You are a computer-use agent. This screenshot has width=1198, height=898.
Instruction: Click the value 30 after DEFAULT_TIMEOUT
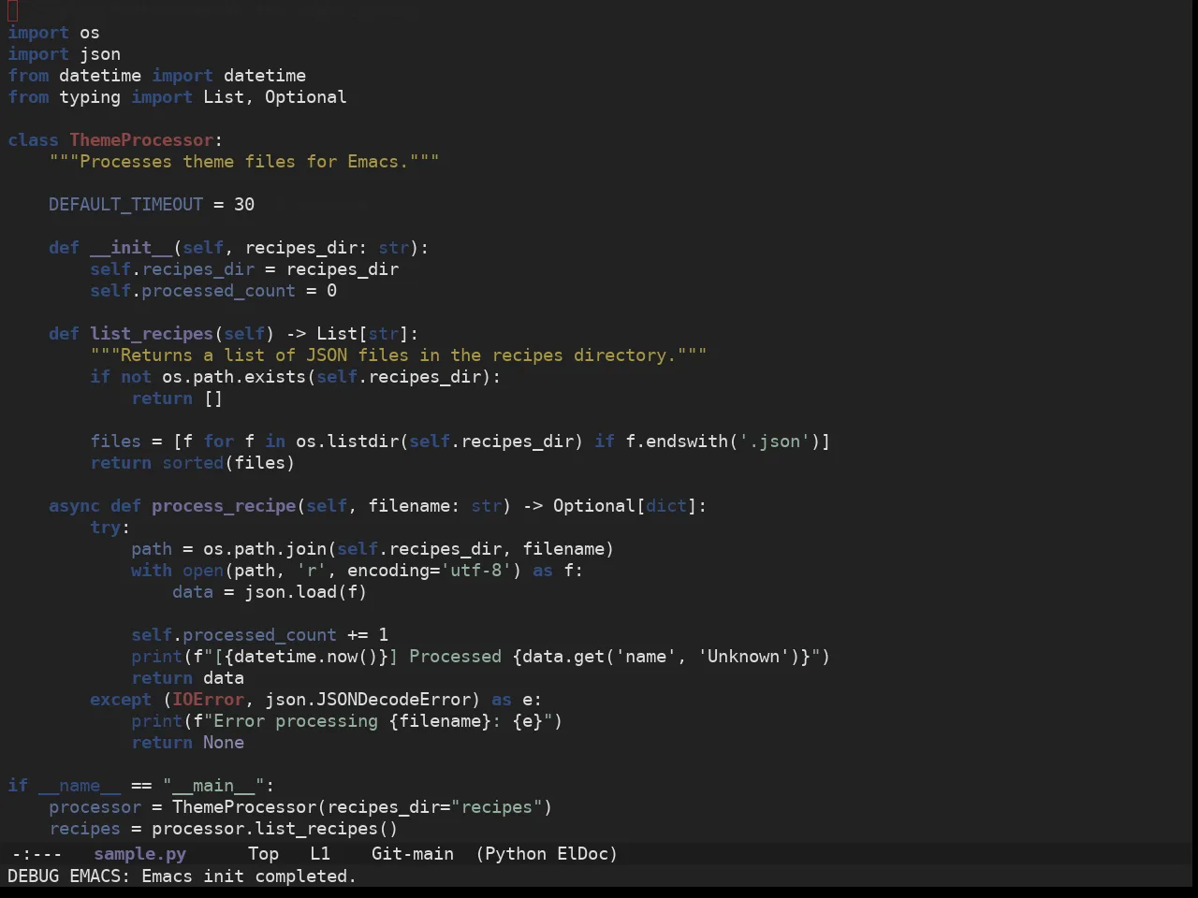point(243,205)
